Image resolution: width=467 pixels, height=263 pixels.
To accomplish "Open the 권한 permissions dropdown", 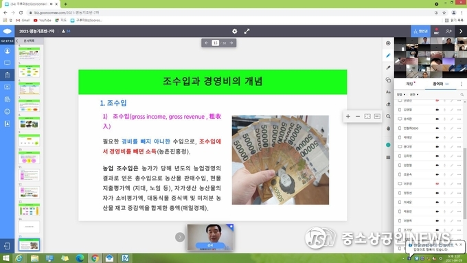I will pyautogui.click(x=414, y=94).
